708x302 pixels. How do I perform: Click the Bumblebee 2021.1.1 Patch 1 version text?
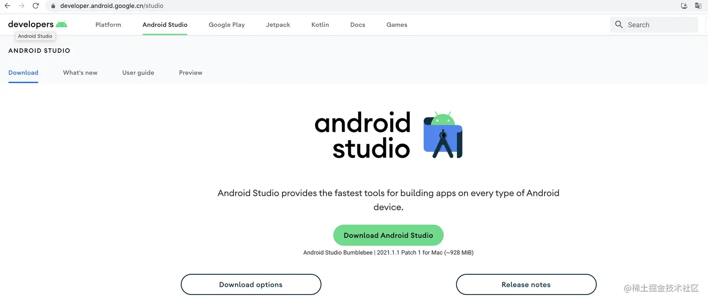pos(388,252)
